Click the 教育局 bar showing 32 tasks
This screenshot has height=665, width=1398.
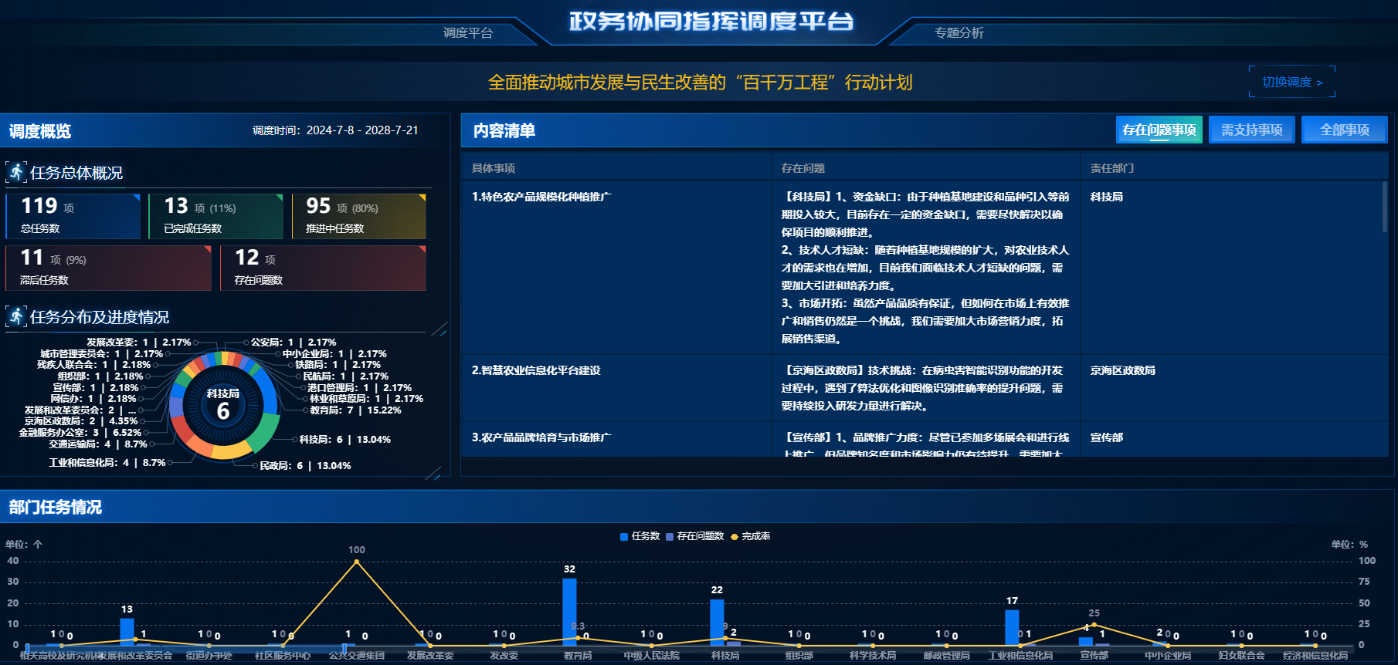[569, 611]
